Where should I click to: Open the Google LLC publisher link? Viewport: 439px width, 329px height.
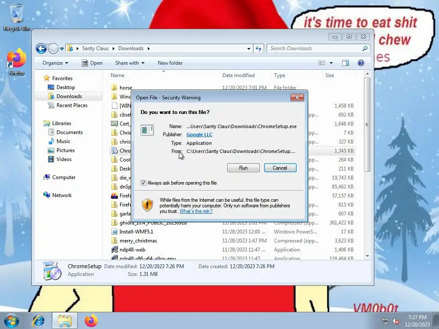(x=199, y=135)
